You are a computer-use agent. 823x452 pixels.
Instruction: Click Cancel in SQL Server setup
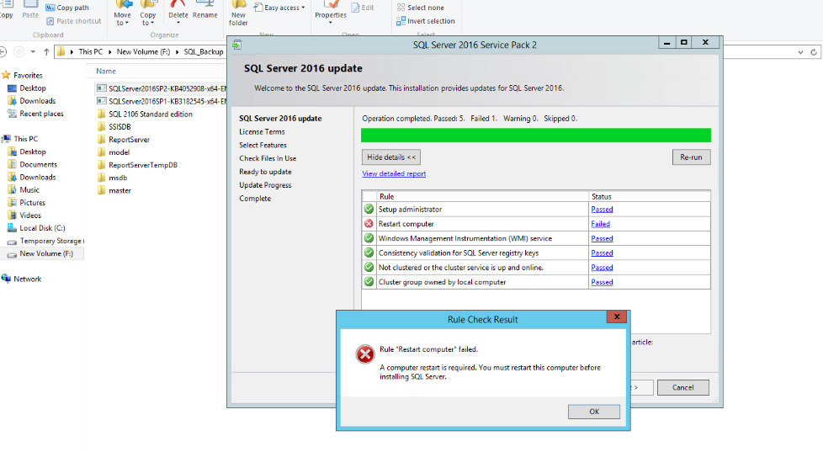pyautogui.click(x=682, y=387)
